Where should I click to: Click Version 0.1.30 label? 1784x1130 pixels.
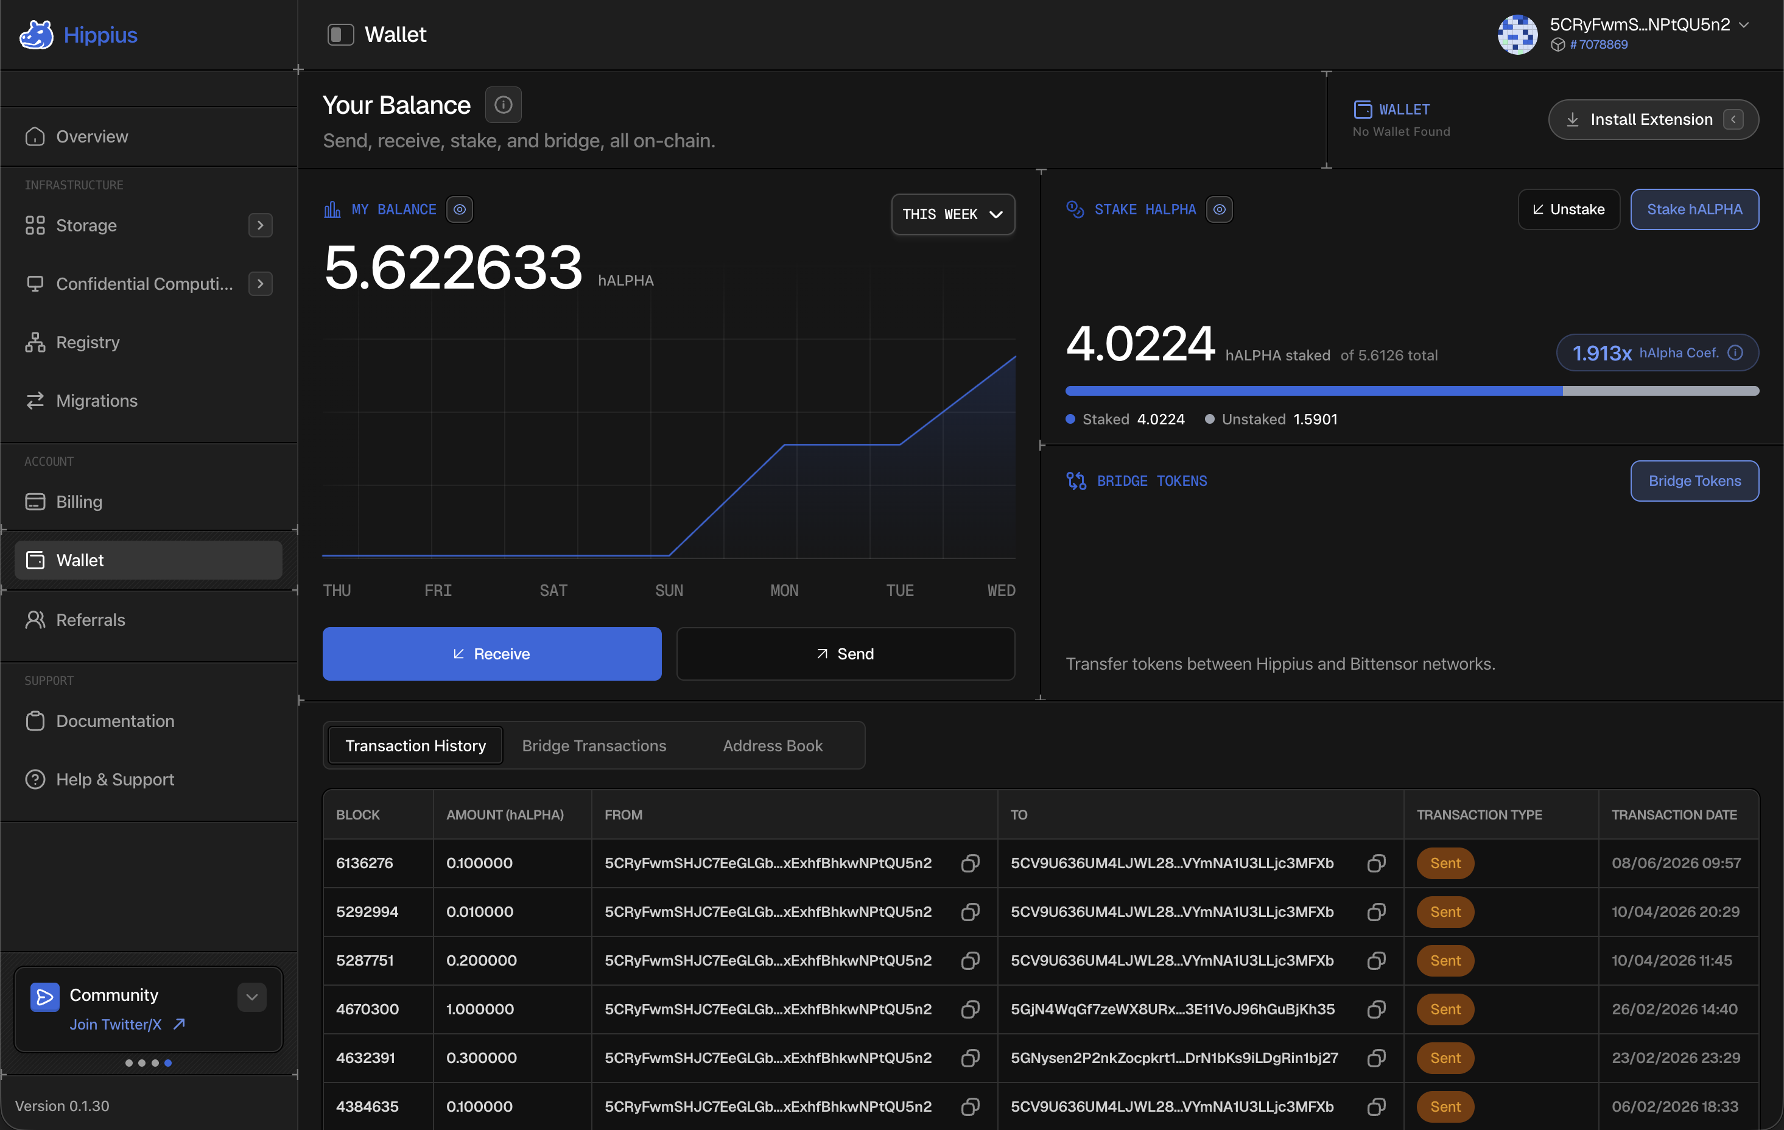pos(62,1106)
